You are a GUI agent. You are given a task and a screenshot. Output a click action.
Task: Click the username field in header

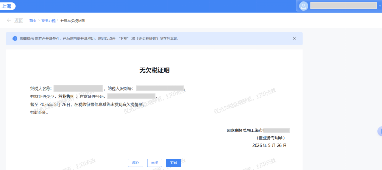[x=343, y=6]
